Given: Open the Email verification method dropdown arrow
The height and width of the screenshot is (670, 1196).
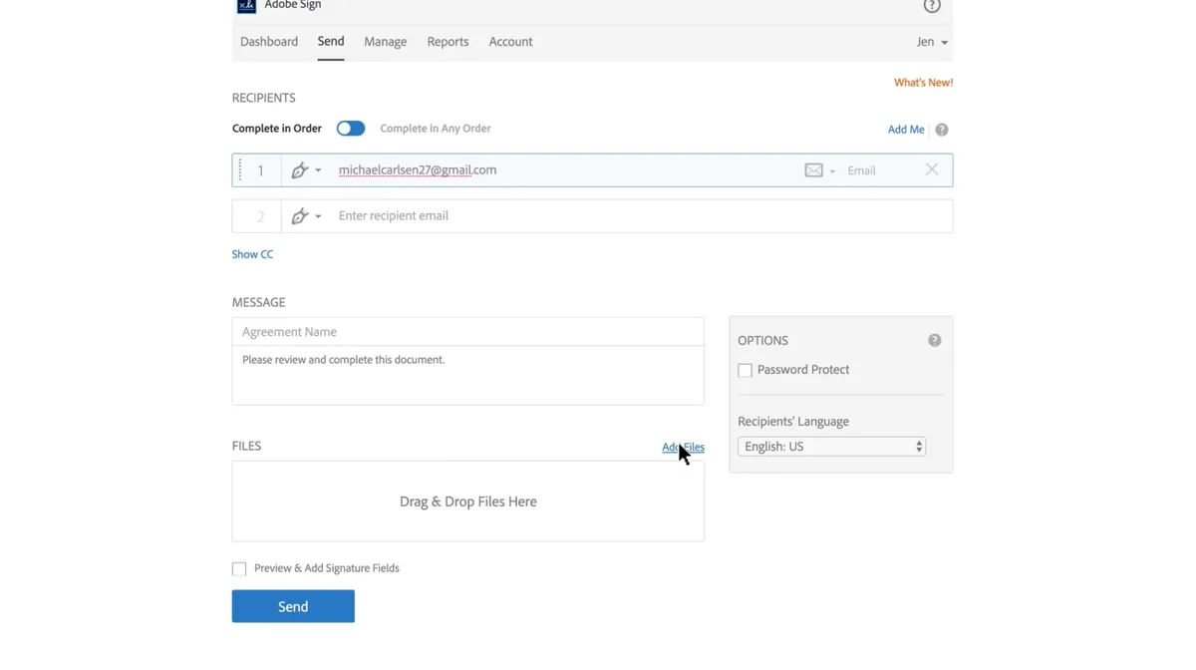Looking at the screenshot, I should 833,171.
